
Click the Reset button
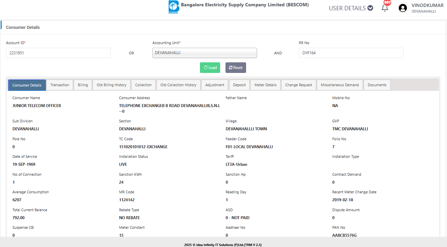[235, 68]
